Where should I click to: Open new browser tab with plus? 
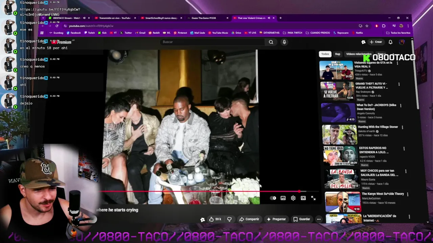(280, 18)
